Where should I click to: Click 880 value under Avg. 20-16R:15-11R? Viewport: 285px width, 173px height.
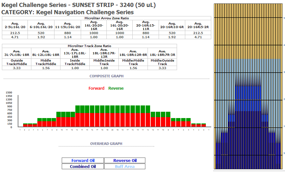[146, 33]
